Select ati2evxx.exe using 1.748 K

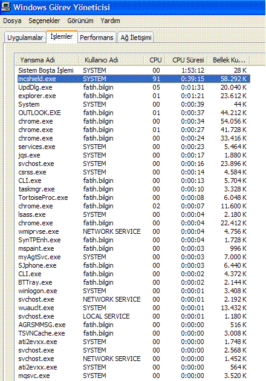coord(134,342)
